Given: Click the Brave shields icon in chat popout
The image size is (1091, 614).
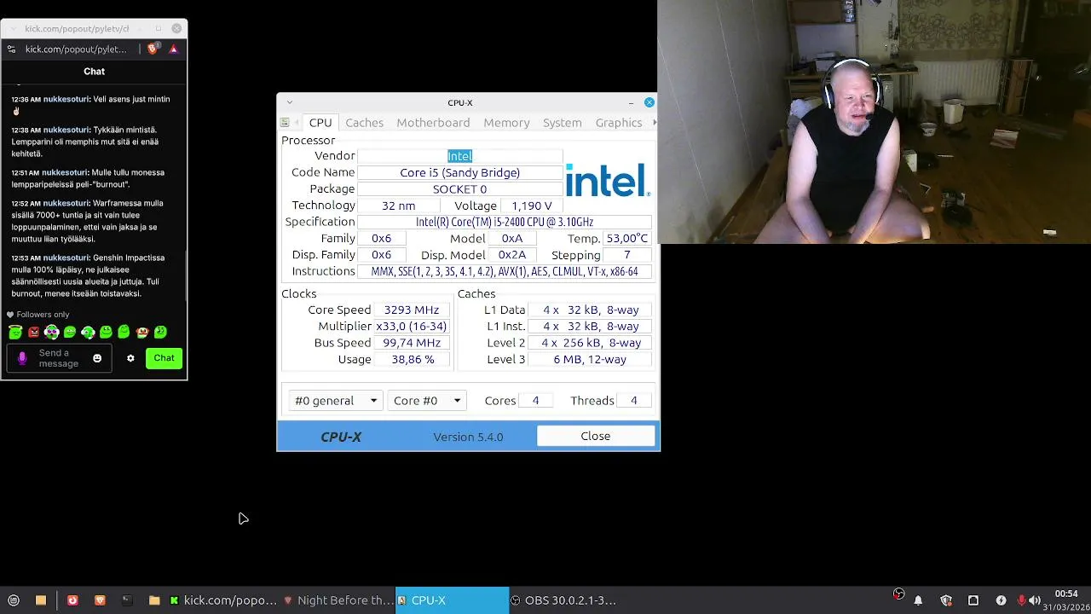Looking at the screenshot, I should tap(153, 49).
